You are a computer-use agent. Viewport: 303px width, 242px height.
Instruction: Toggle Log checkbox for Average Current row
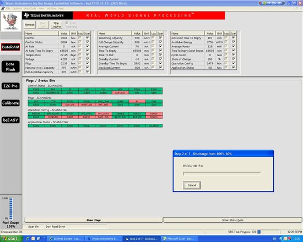153,46
